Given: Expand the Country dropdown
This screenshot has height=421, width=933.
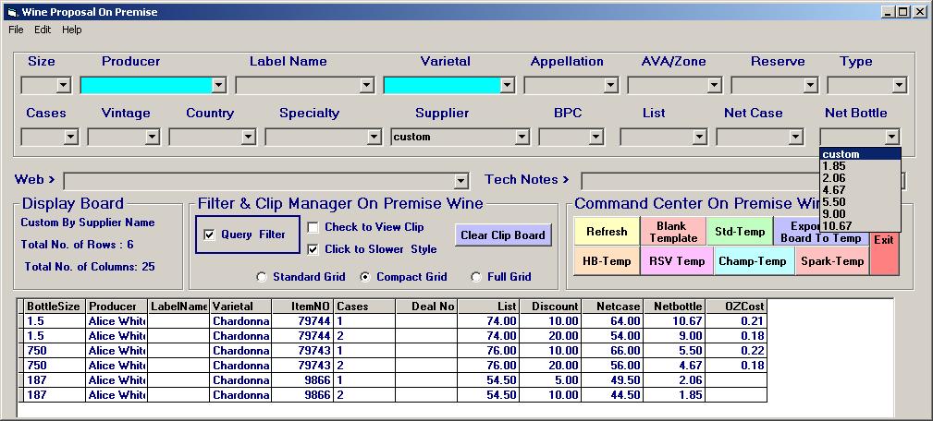Looking at the screenshot, I should pyautogui.click(x=248, y=138).
